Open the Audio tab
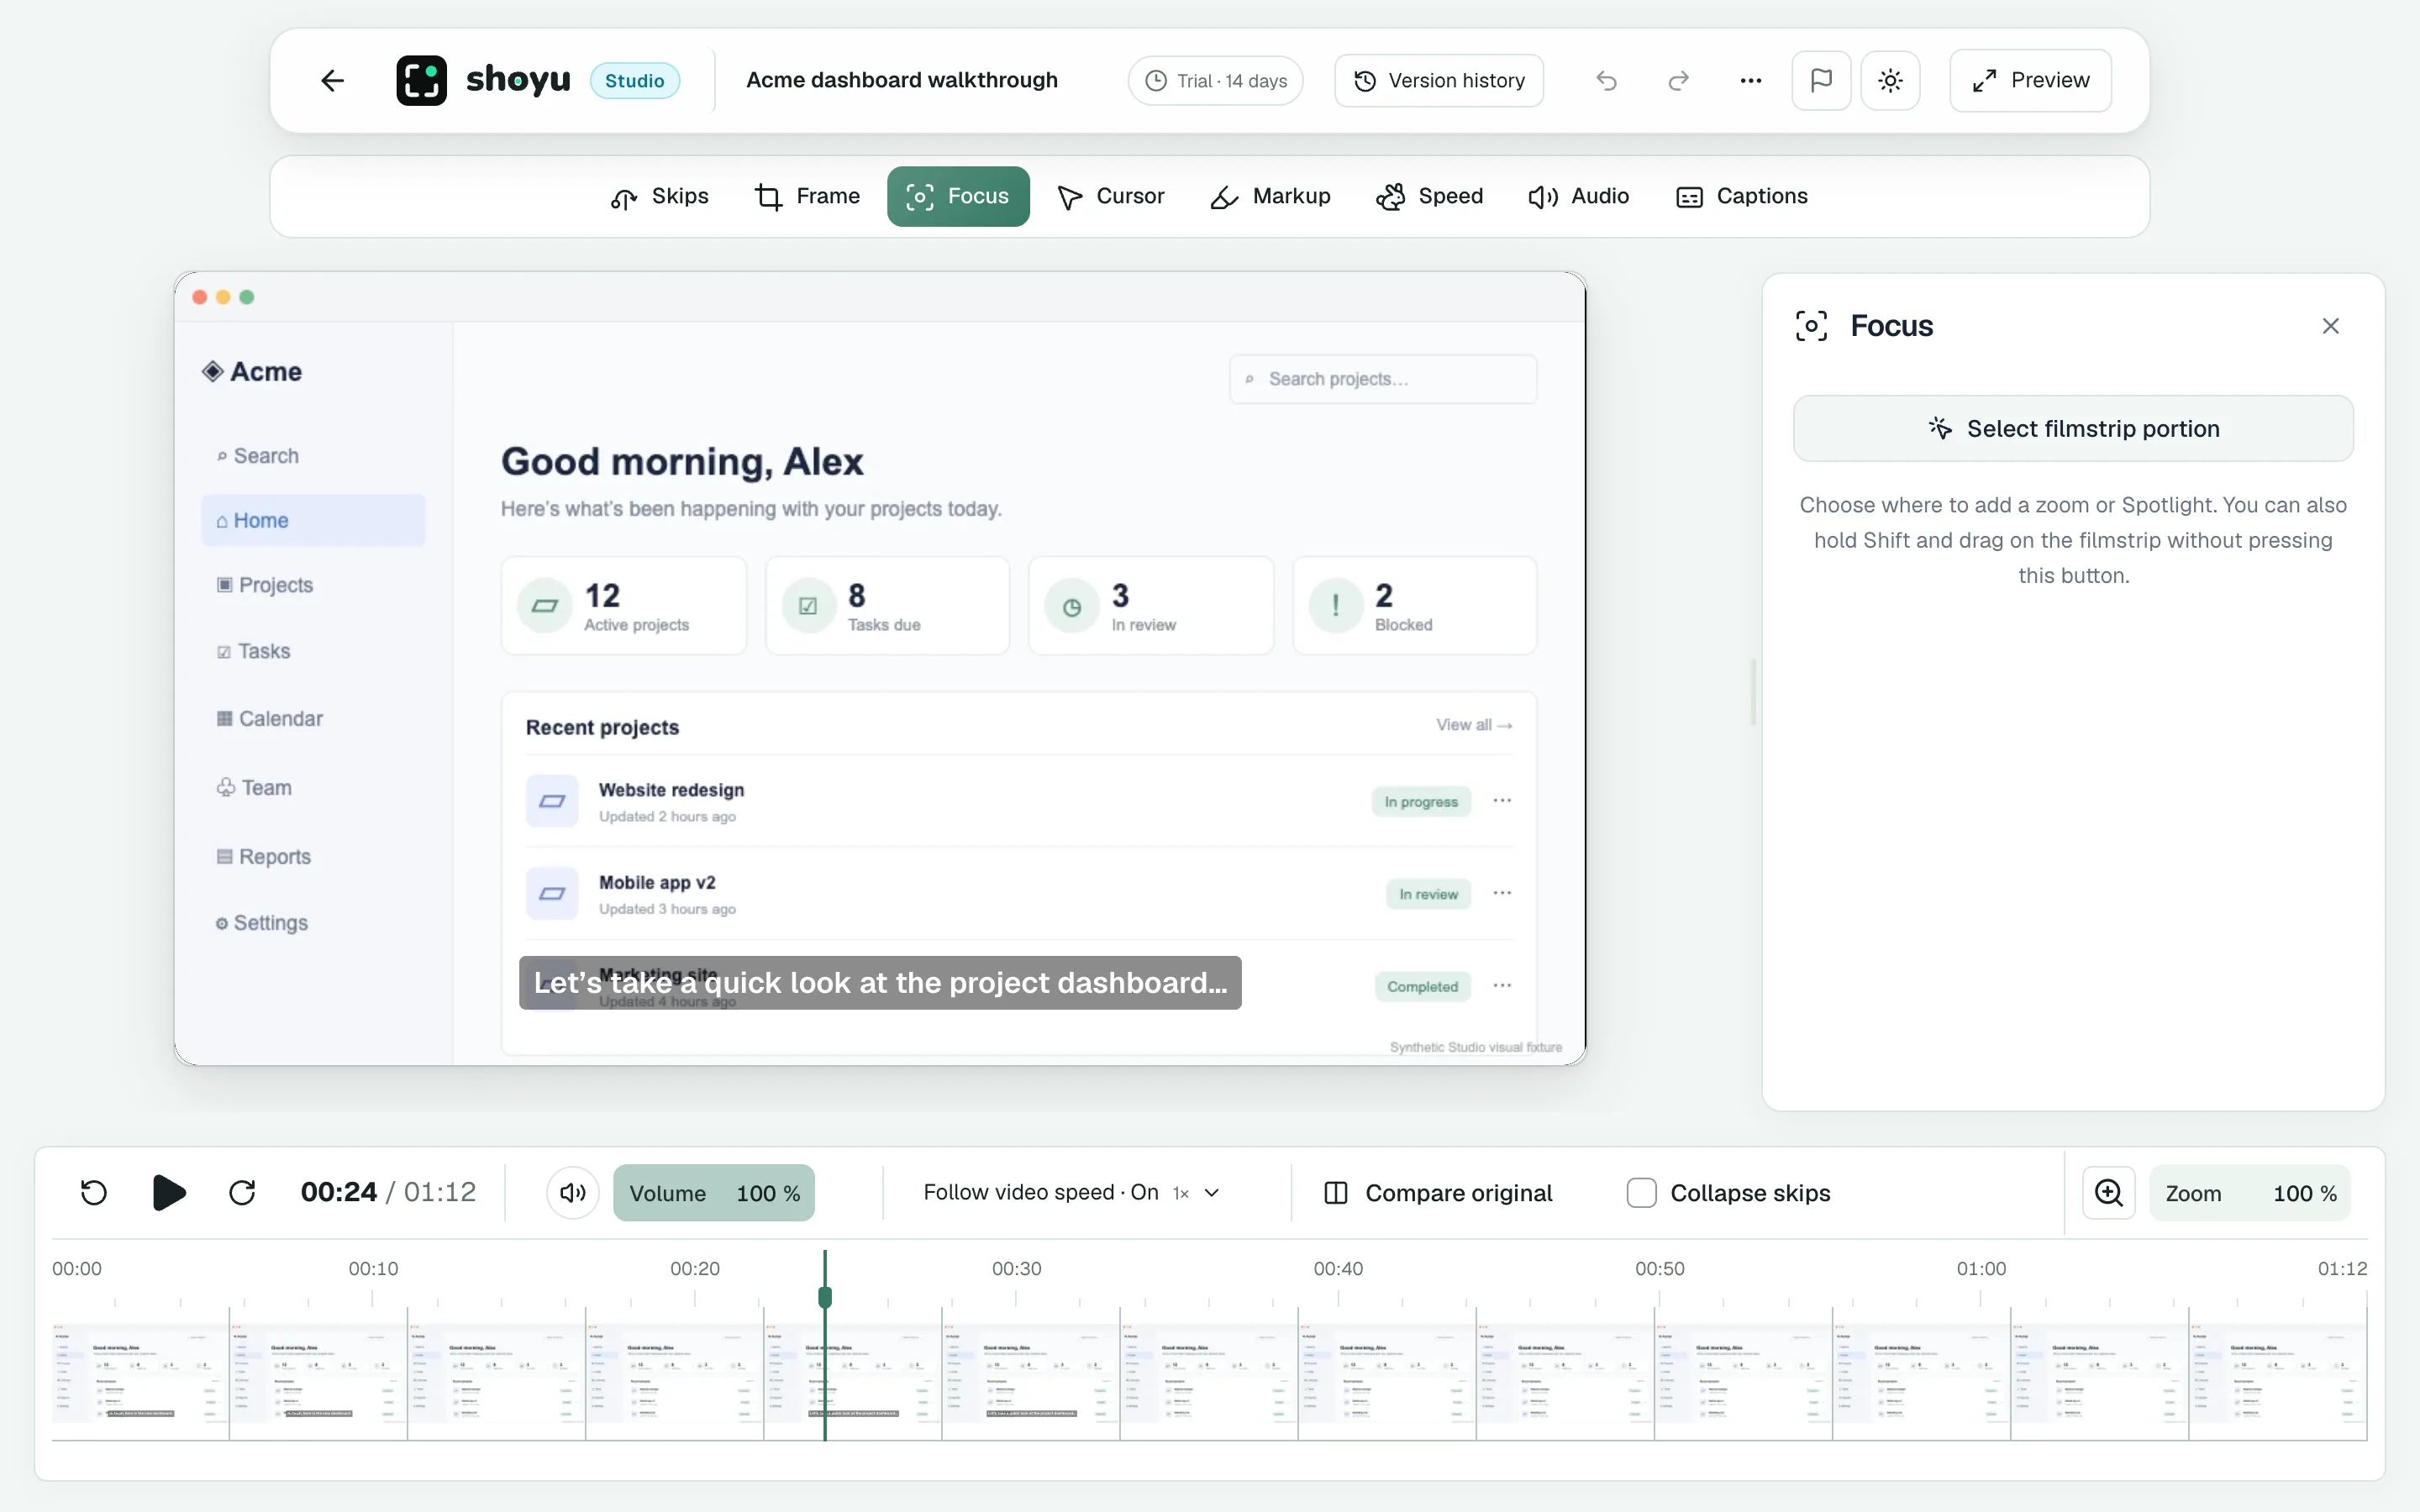Screen dimensions: 2420x1512 (1578, 197)
